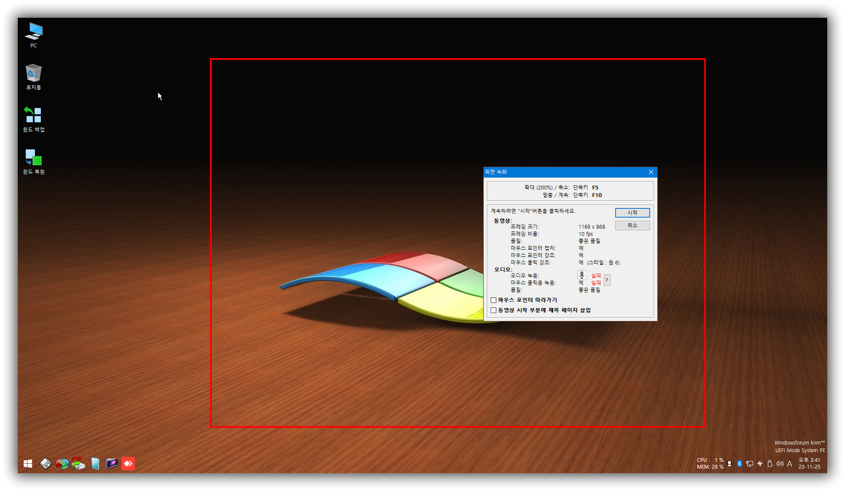The height and width of the screenshot is (491, 845).
Task: Click the USB device eject tray icon
Action: (770, 464)
